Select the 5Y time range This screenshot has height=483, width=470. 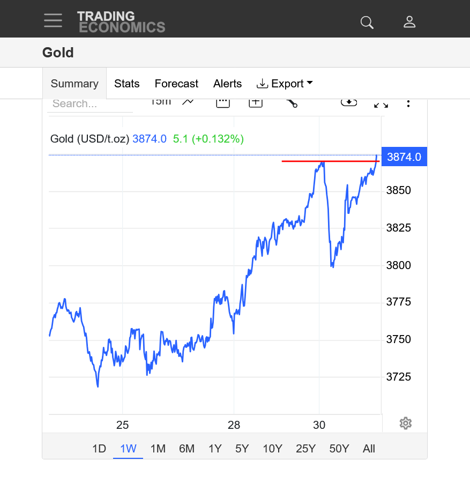[242, 449]
